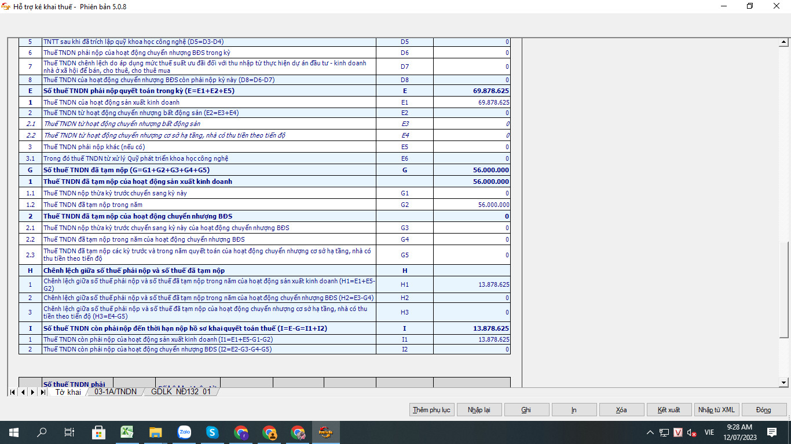Click the muted volume icon in tray
The width and height of the screenshot is (791, 444).
(x=691, y=432)
